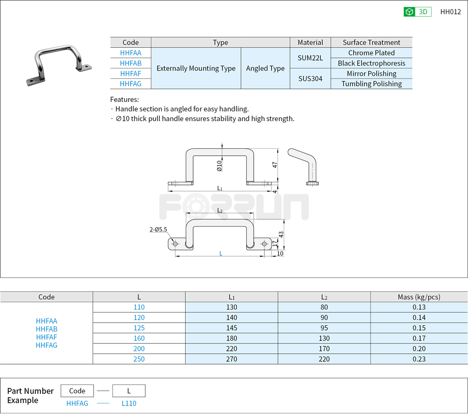Click L110 in the Part Number Example
Viewport: 468px width, 414px height.
coord(129,403)
